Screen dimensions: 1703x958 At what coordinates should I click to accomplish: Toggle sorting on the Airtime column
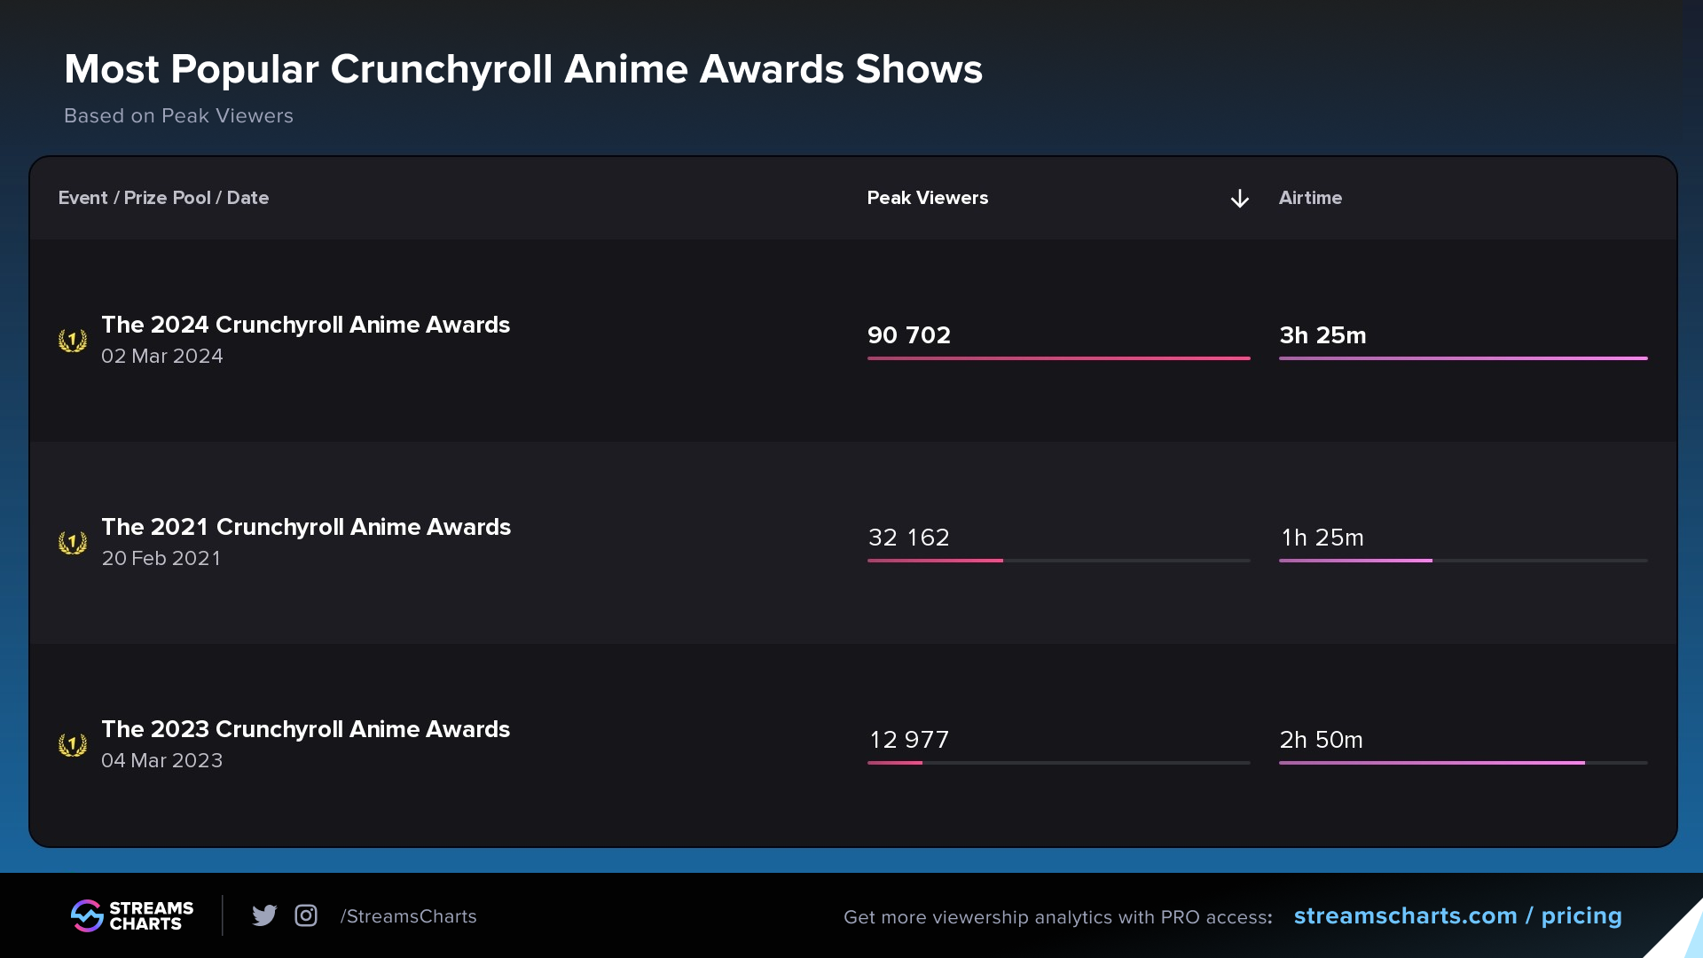pos(1311,198)
